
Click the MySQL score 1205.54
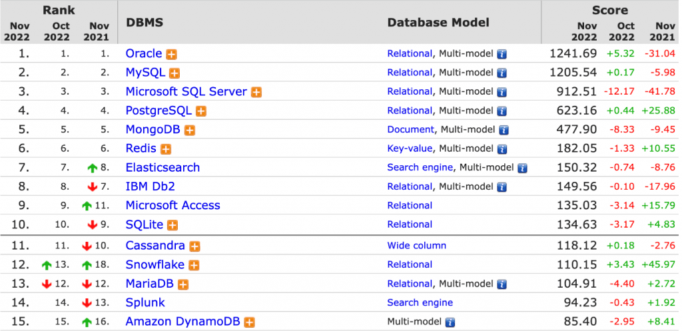pyautogui.click(x=573, y=72)
